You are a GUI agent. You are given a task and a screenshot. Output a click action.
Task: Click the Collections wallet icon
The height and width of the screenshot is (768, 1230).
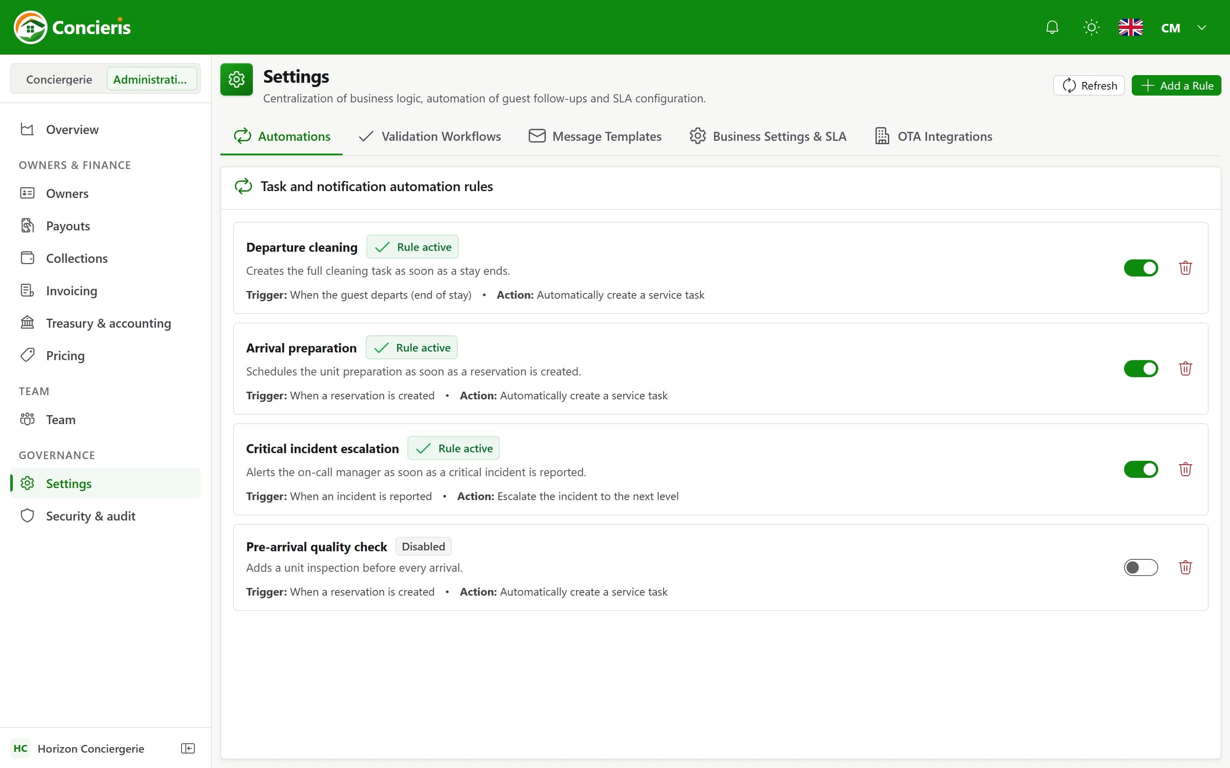(27, 258)
